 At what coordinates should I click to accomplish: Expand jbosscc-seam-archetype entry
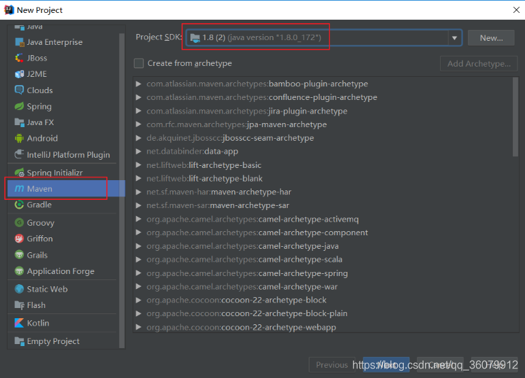tap(138, 138)
